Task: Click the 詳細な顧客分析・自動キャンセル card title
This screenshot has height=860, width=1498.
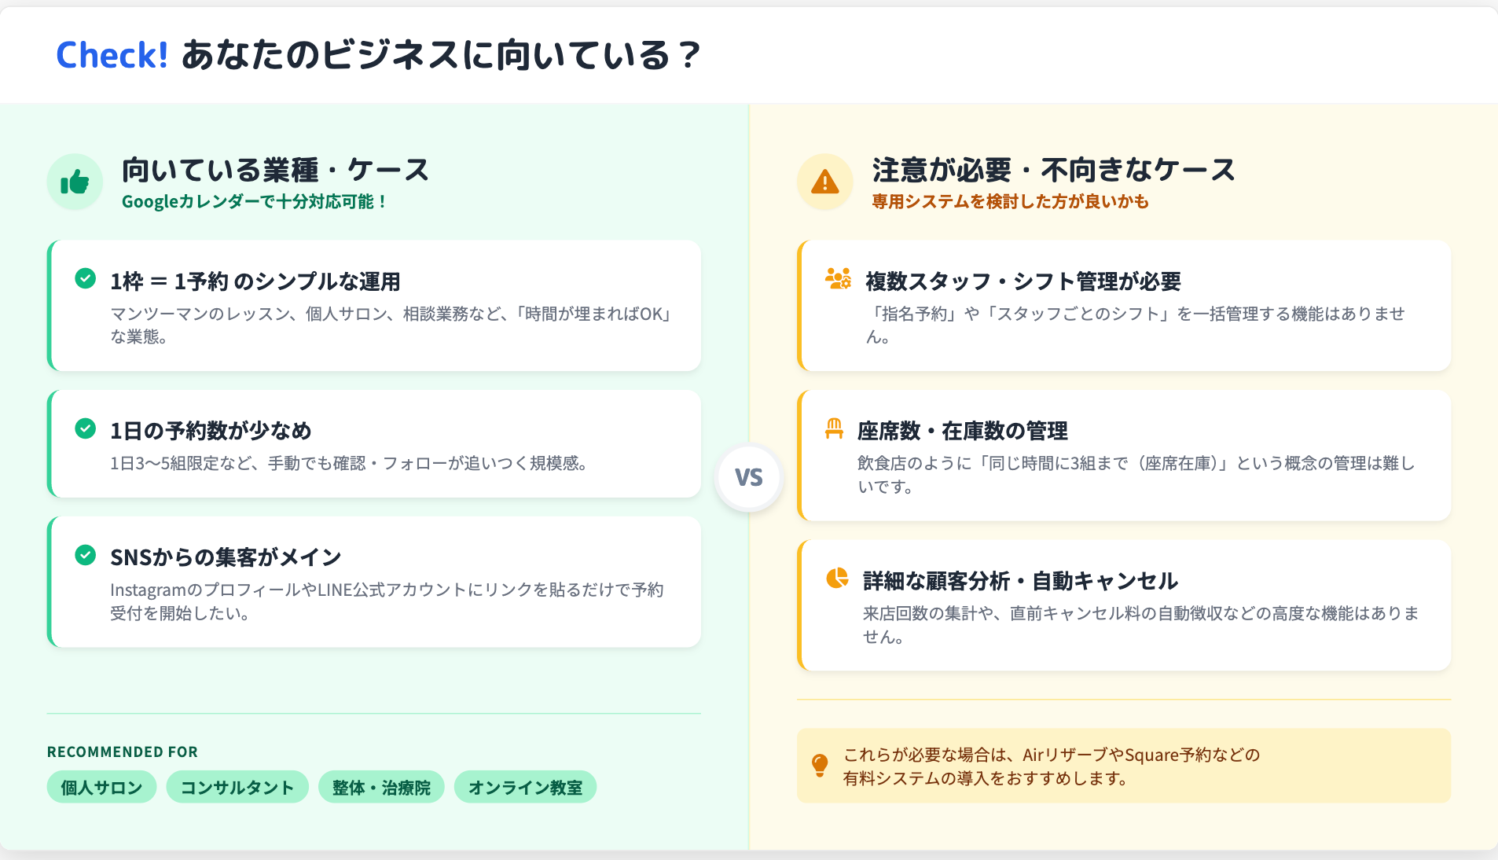Action: (x=1019, y=581)
